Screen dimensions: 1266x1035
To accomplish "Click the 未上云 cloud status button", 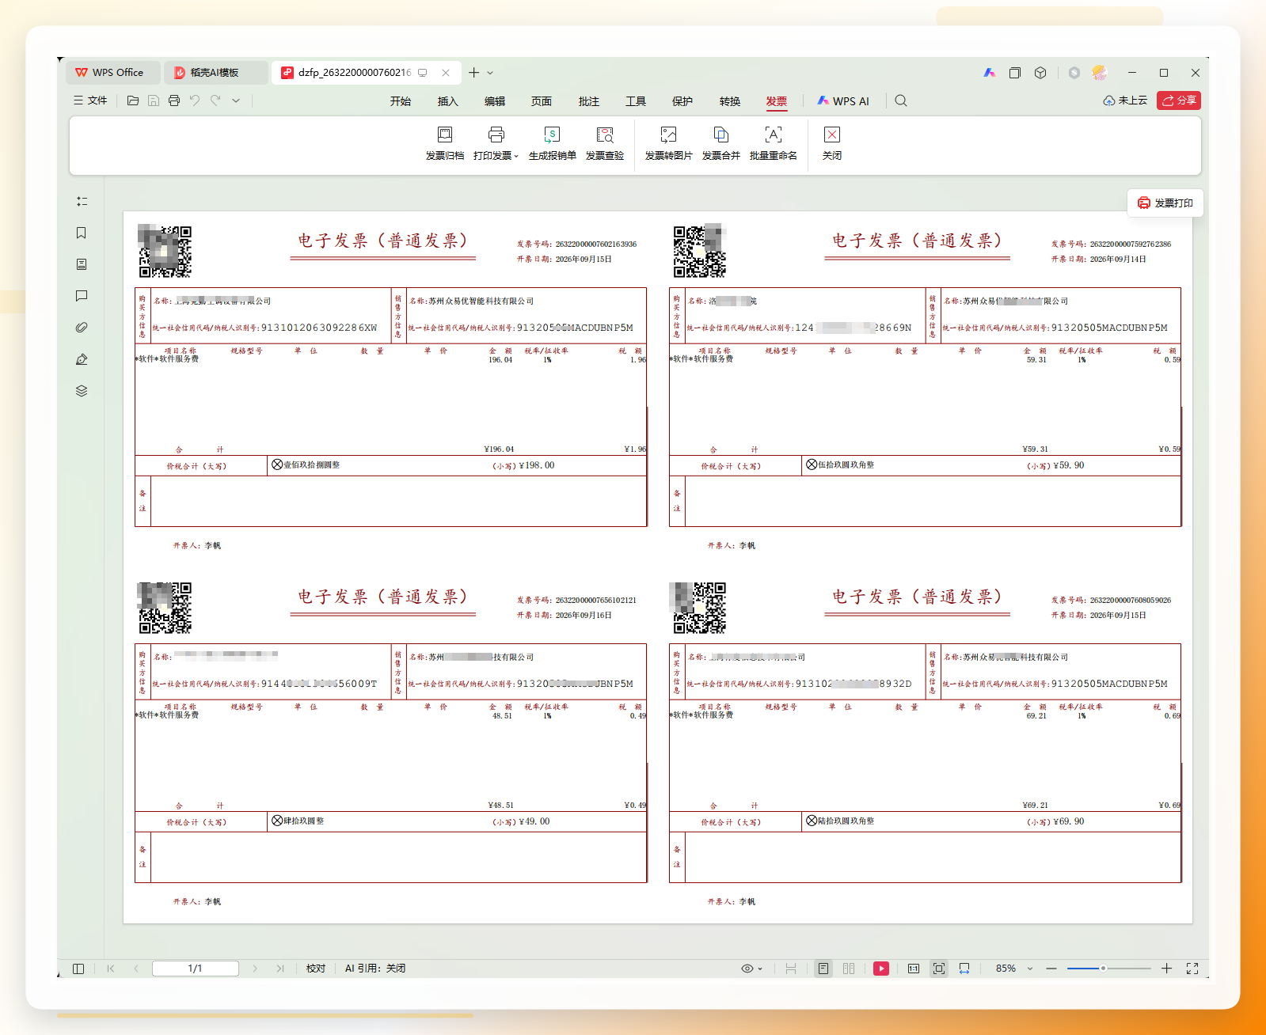I will (x=1125, y=100).
